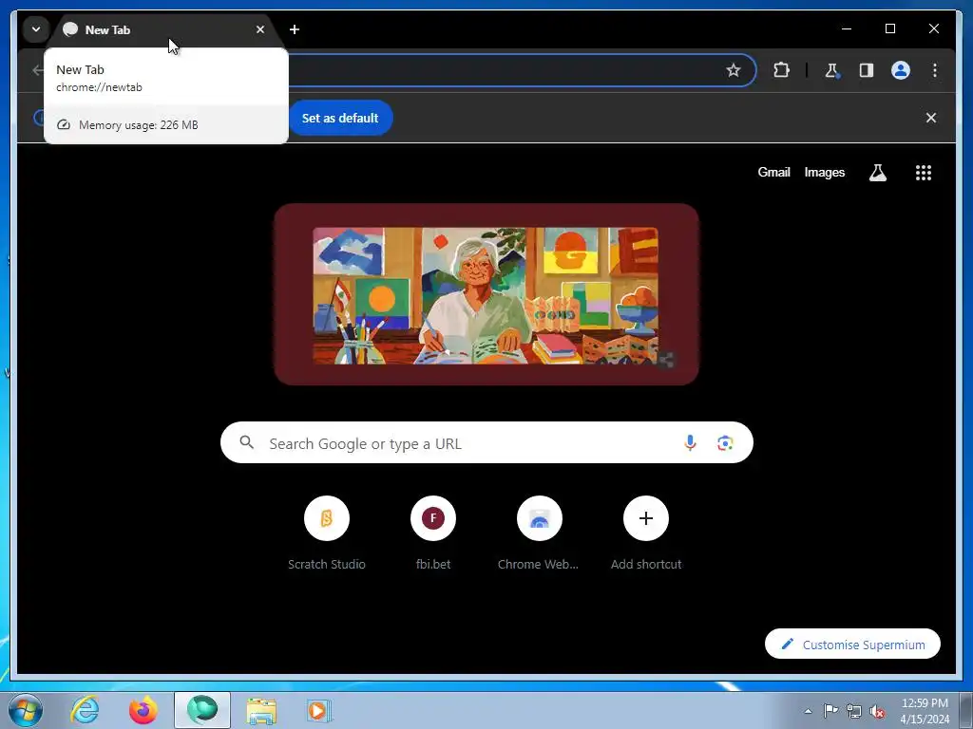Open the Chrome Web Store shortcut
Viewport: 973px width, 729px height.
point(540,532)
